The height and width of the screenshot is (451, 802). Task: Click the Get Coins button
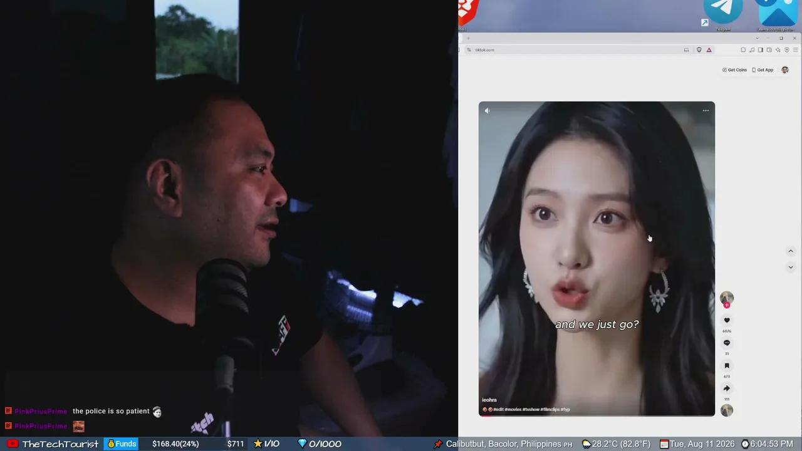pos(734,70)
